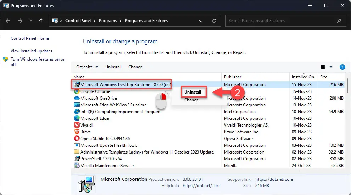The image size is (351, 195).
Task: Click Brave Software Inc publisher cell
Action: (x=241, y=132)
